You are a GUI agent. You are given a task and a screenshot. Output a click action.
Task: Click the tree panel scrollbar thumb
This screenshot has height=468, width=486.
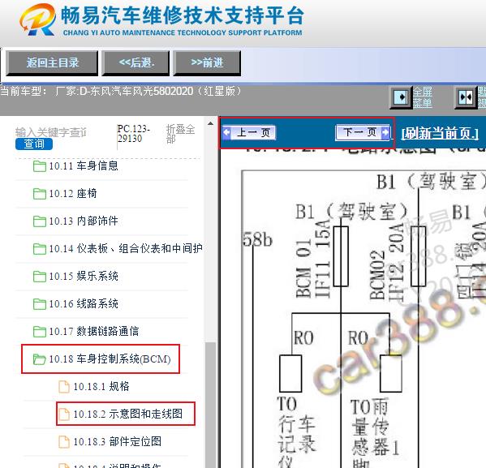click(x=210, y=405)
